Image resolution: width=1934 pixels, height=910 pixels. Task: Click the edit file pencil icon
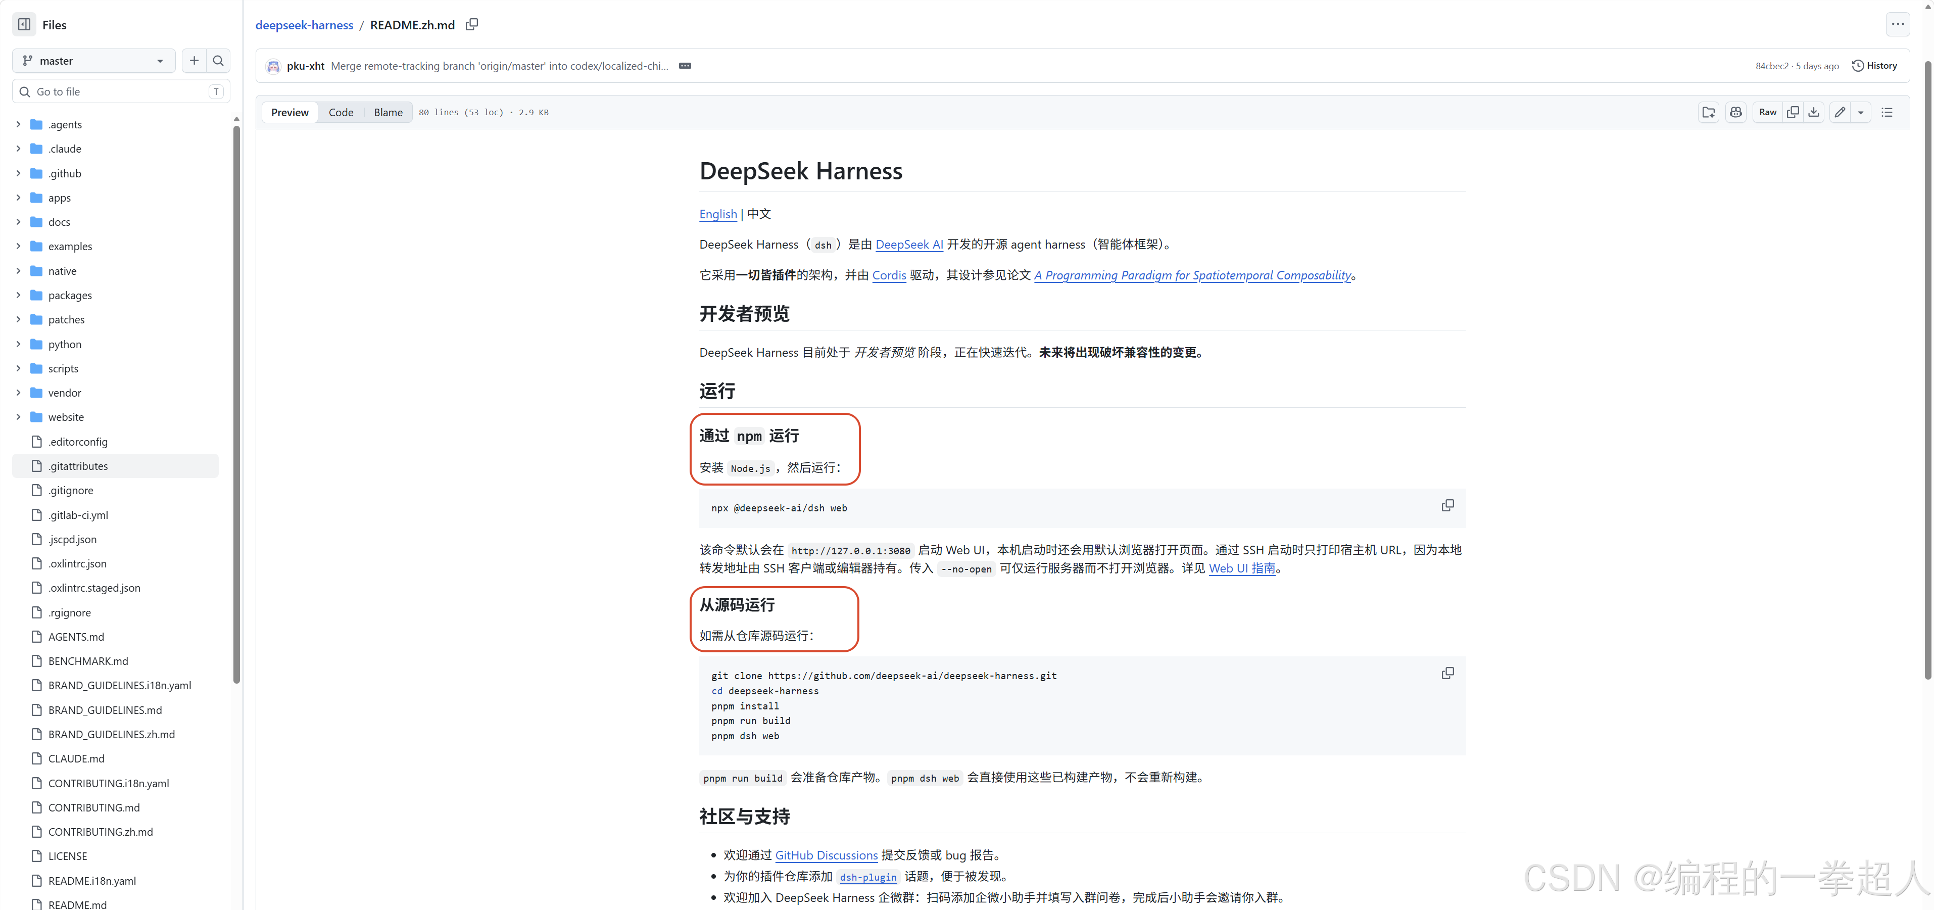click(x=1840, y=113)
